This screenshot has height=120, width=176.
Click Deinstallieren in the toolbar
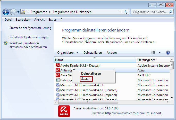click(x=93, y=53)
